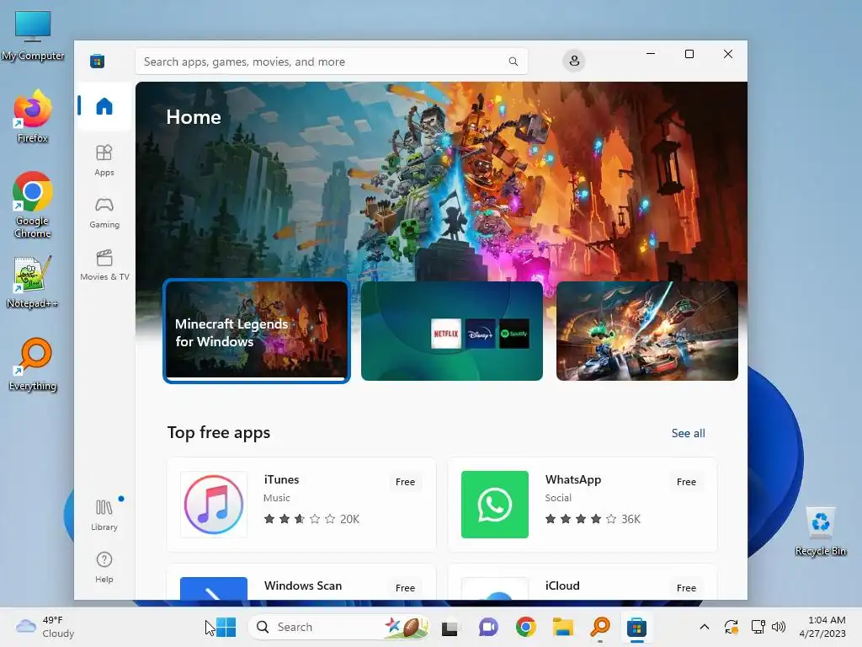This screenshot has height=647, width=862.
Task: Open the Home tab in Store sidebar
Action: tap(104, 105)
